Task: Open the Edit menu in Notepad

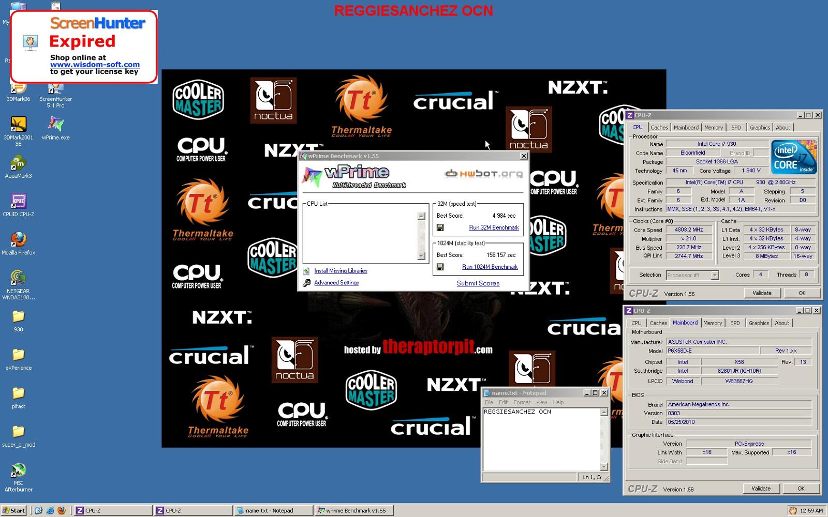Action: pos(503,403)
